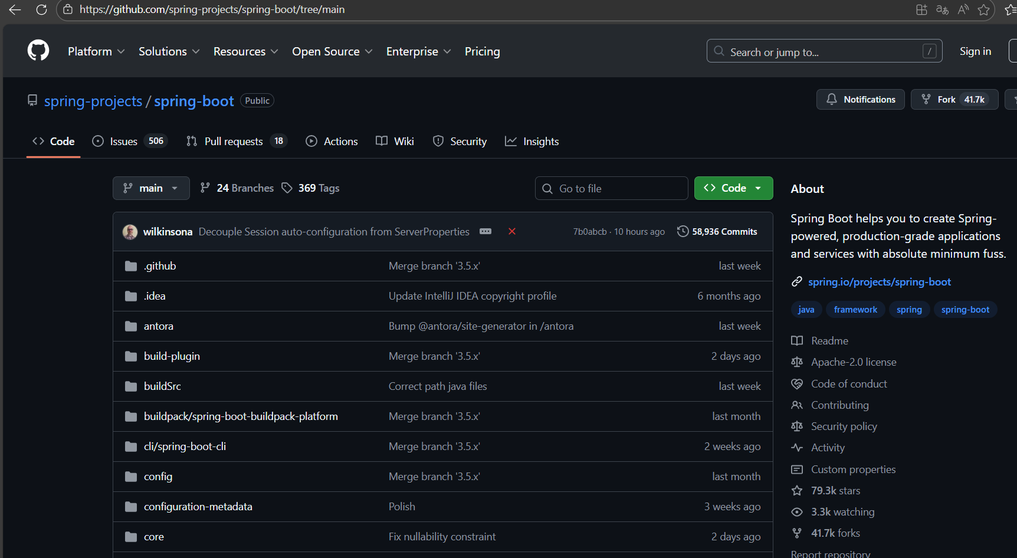This screenshot has width=1017, height=558.
Task: View the 369 Tags list
Action: (310, 188)
